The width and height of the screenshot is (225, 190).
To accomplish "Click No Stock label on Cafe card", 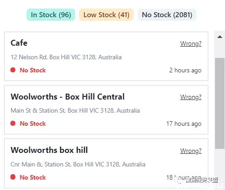I will pyautogui.click(x=33, y=70).
